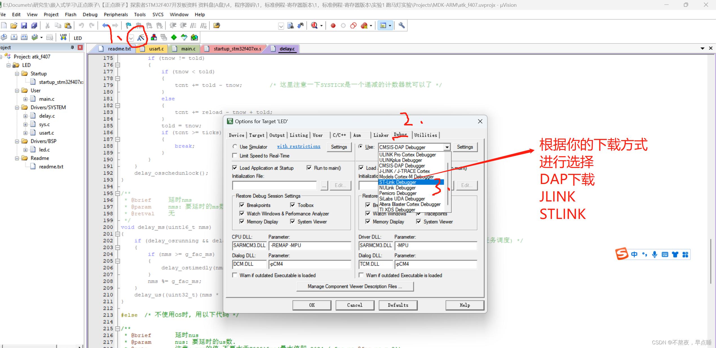This screenshot has width=716, height=348.
Task: Click the Download (LOAD) to flash icon
Action: [x=63, y=37]
